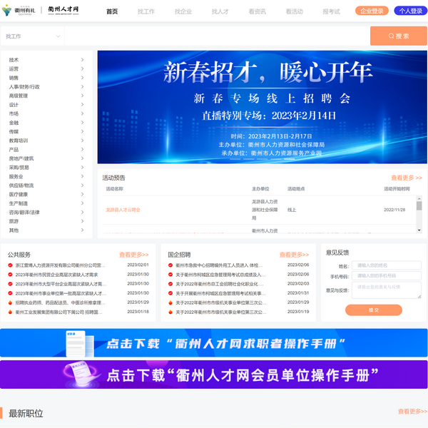
Task: Focus the 手机号码 feedback input field
Action: coord(386,276)
